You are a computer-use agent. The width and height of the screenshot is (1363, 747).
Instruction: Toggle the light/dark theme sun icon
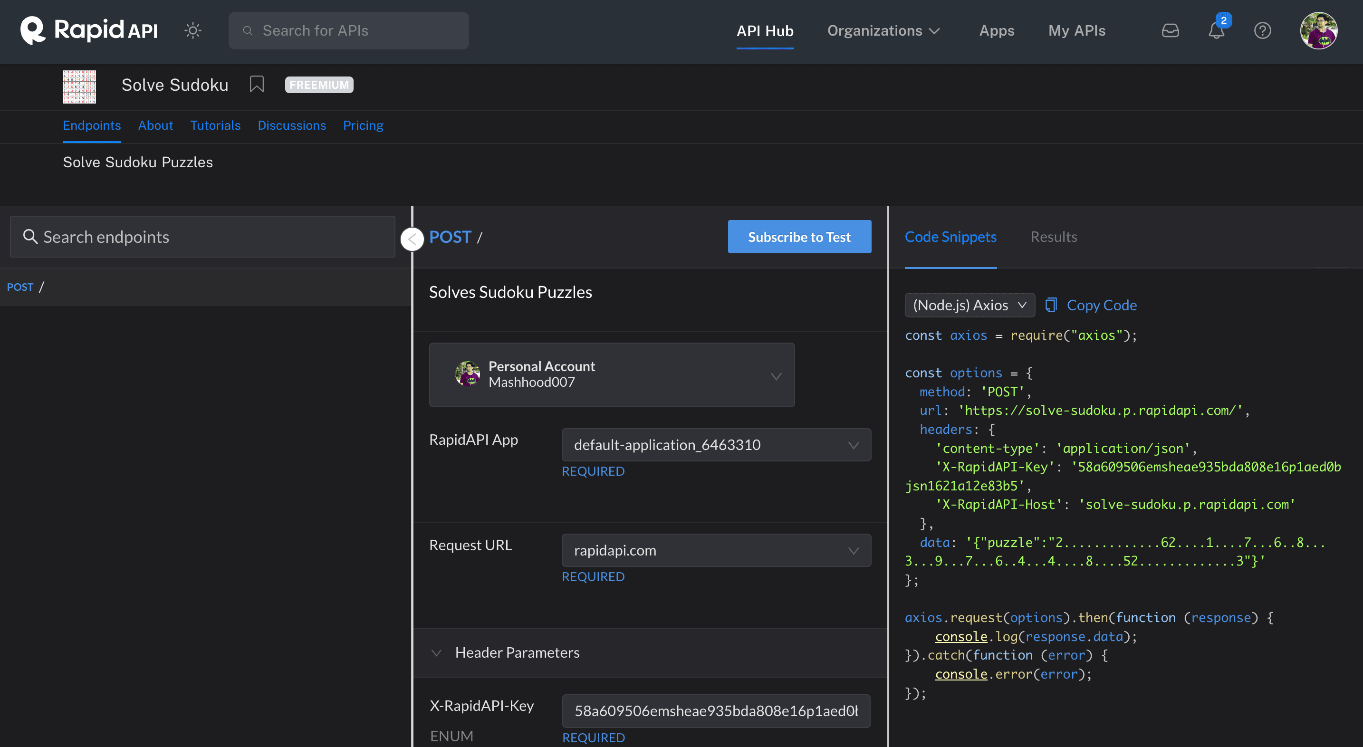point(192,30)
